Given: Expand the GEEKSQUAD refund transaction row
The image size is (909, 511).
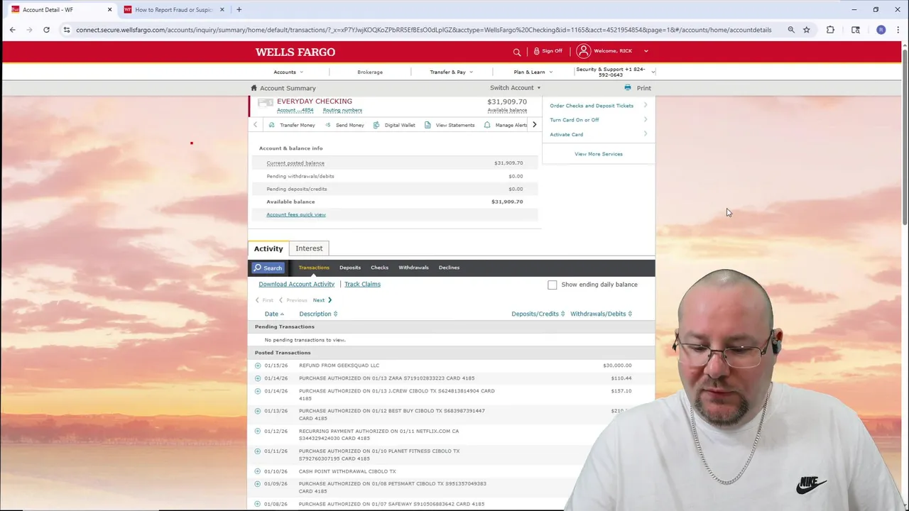Looking at the screenshot, I should point(258,366).
